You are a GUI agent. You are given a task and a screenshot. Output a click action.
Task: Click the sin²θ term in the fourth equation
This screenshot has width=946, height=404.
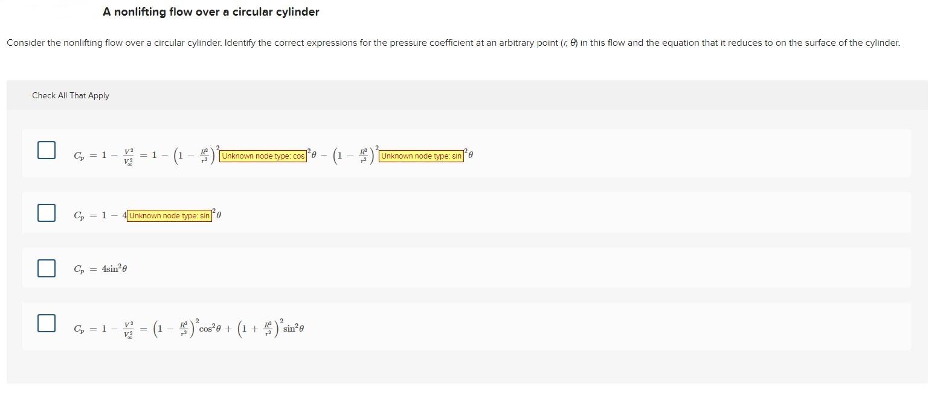tap(294, 327)
